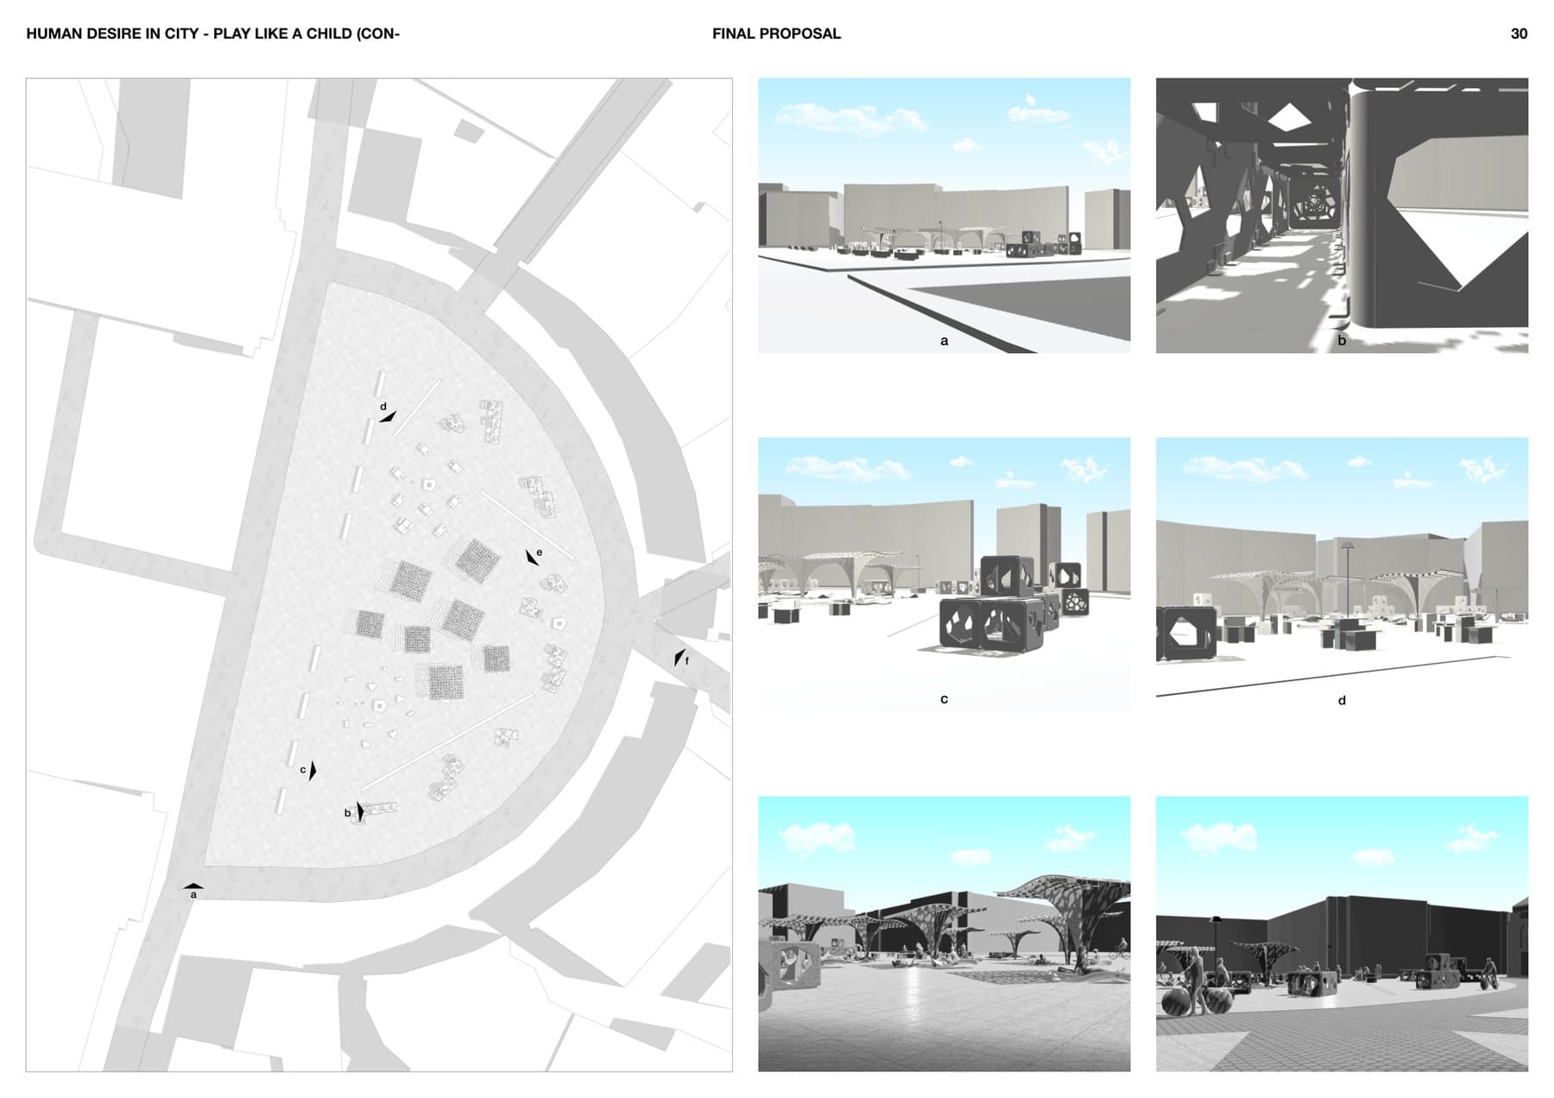Click the view arrow marker labeled d
The image size is (1554, 1098).
click(388, 417)
